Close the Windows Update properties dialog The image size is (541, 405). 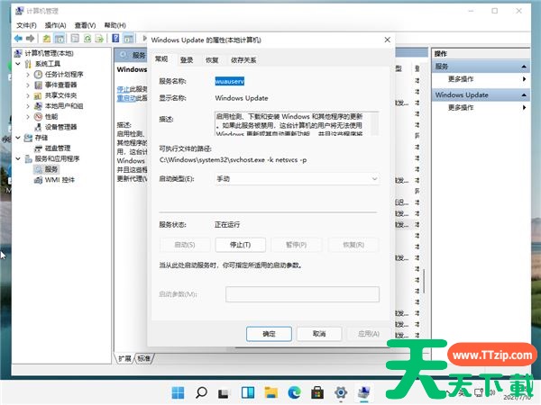click(387, 40)
